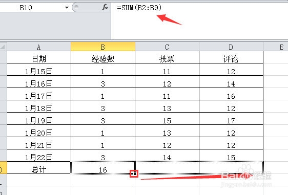This screenshot has width=288, height=195.
Task: Select the 1月21日 date cell
Action: point(39,143)
